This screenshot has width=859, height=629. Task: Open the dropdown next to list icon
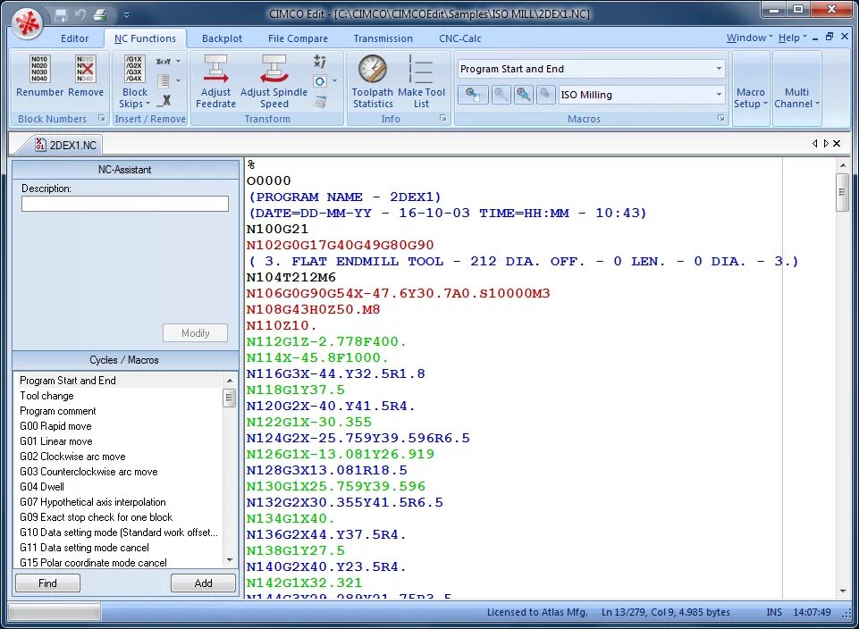pos(179,81)
